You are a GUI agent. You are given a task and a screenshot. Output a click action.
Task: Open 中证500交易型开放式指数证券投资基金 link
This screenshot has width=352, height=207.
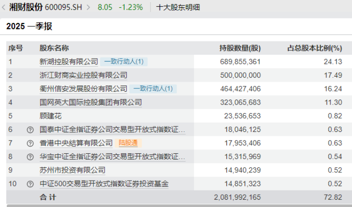[104, 184]
